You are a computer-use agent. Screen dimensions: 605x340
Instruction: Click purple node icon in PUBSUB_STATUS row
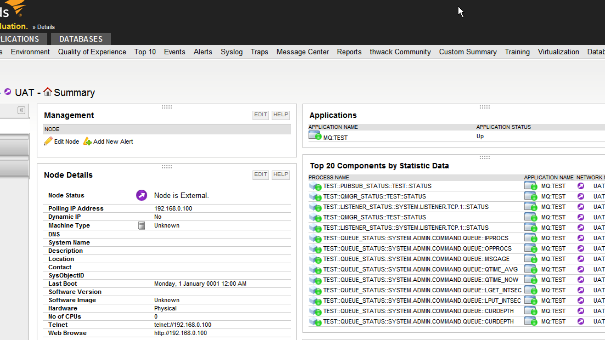pos(581,186)
